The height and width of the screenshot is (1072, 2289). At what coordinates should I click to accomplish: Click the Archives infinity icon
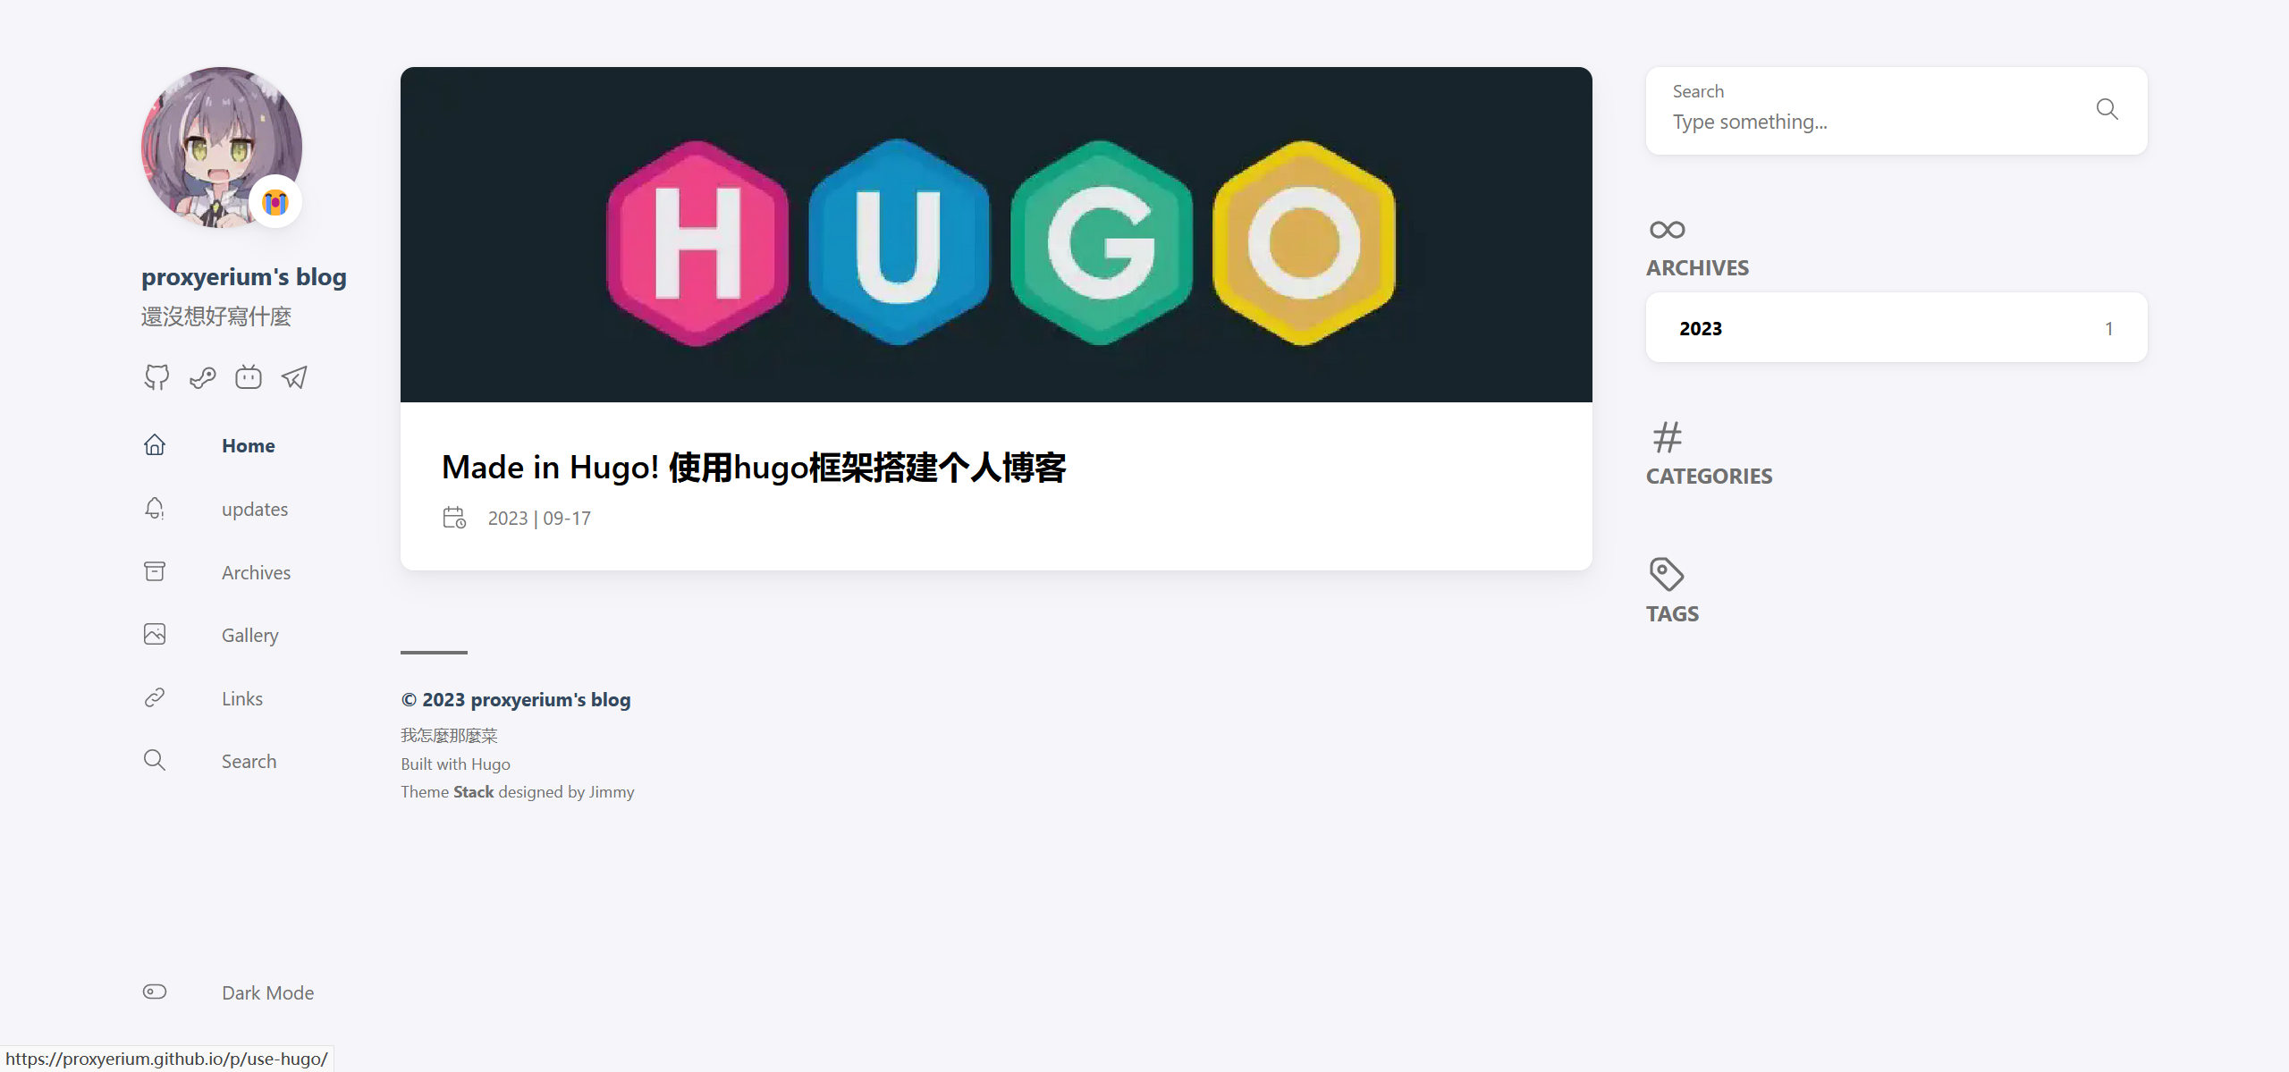click(1667, 230)
